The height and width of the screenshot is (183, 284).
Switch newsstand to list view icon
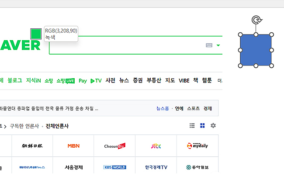pos(192,125)
